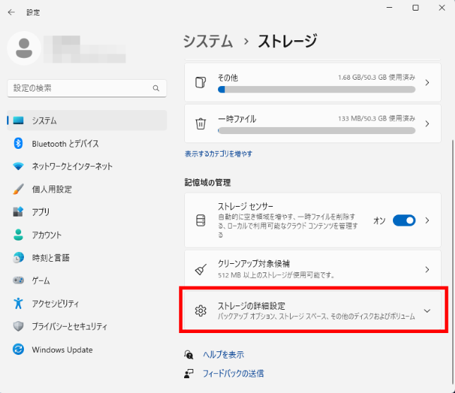Click the ストレージの詳細設定 gear icon

click(200, 310)
